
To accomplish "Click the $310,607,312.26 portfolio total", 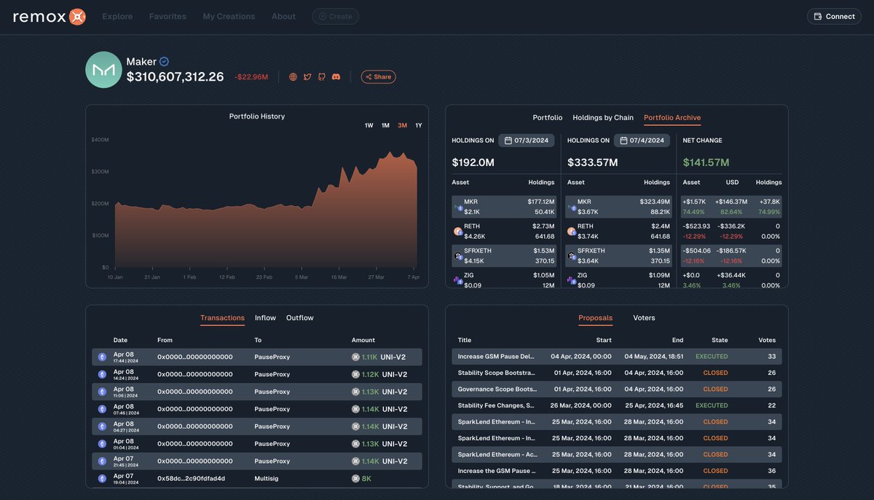I will click(175, 76).
